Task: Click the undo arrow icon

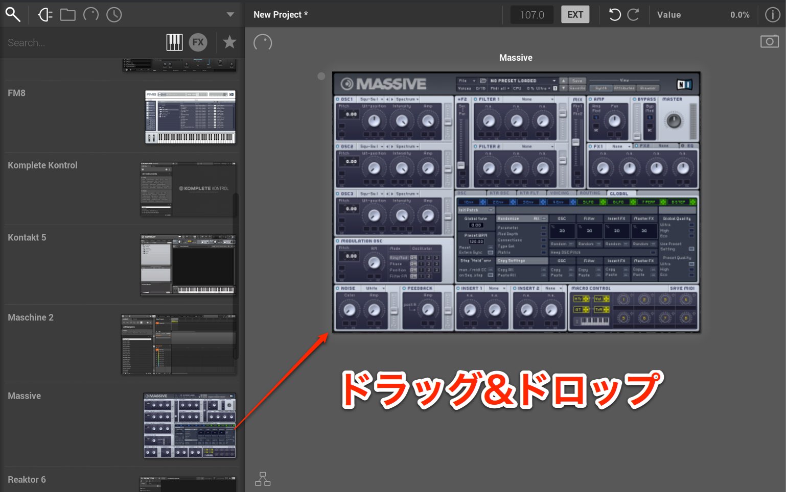Action: 614,15
